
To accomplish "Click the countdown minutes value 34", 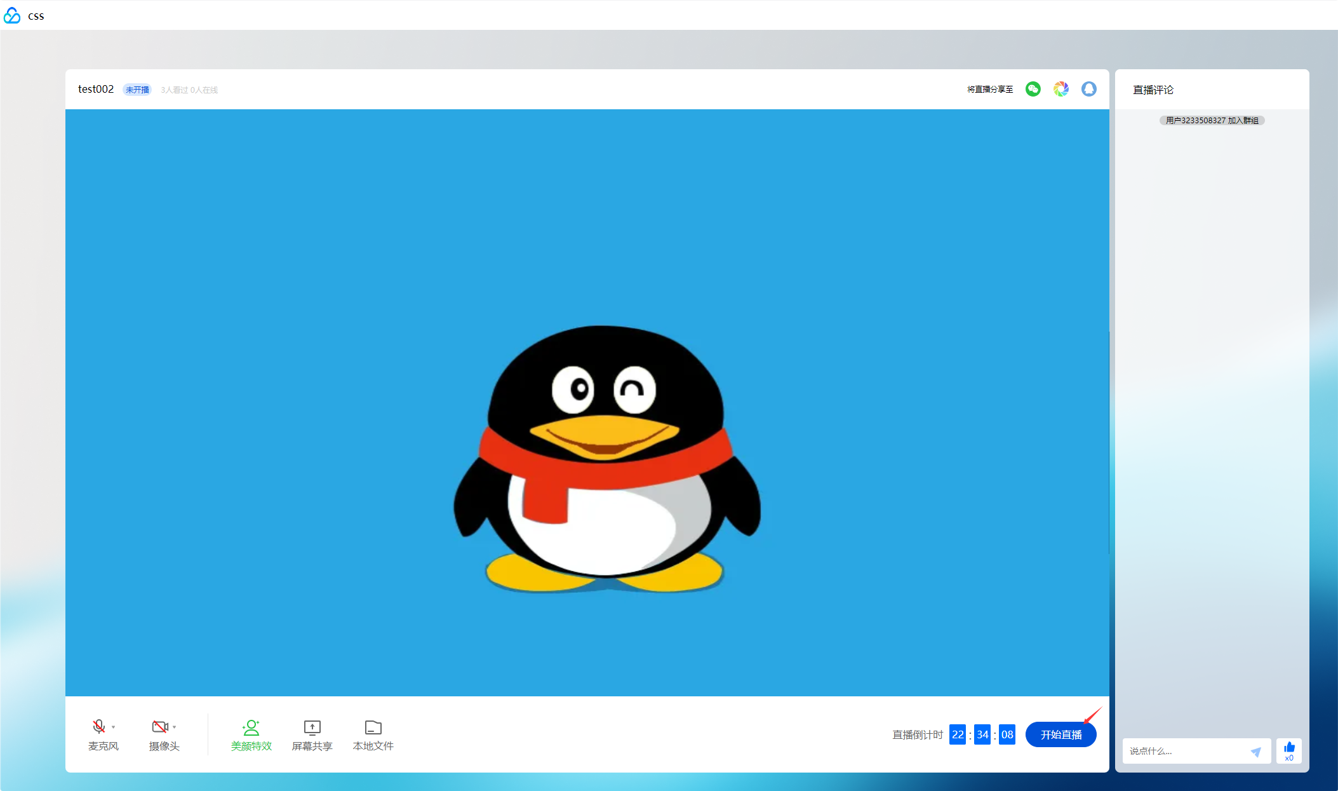I will tap(982, 734).
